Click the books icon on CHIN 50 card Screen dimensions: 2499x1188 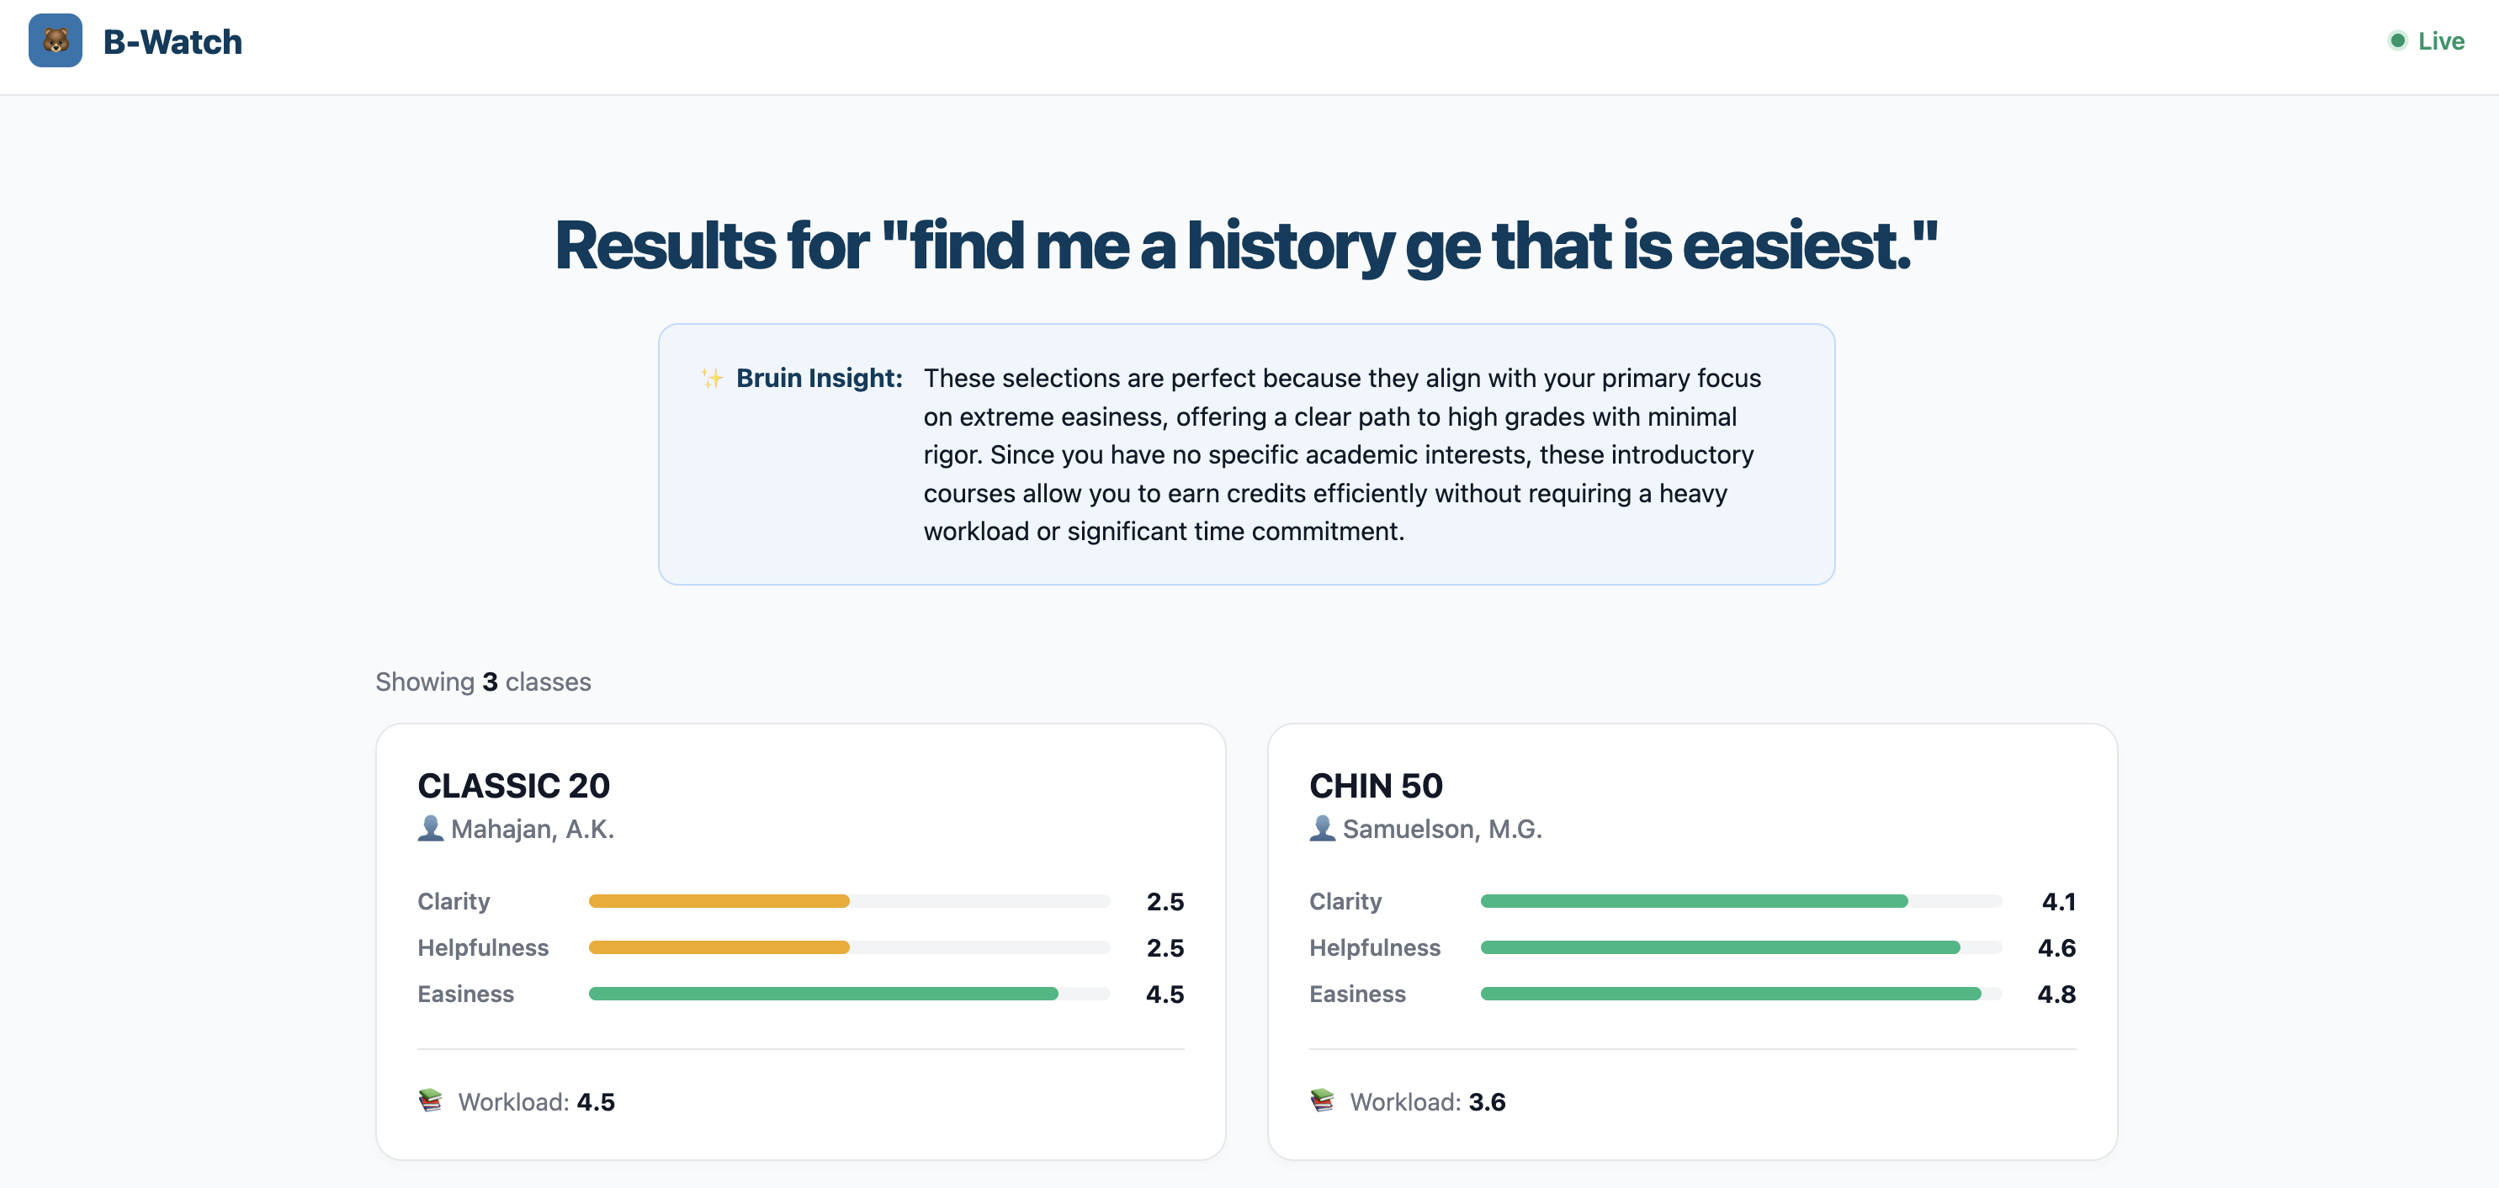(x=1321, y=1100)
